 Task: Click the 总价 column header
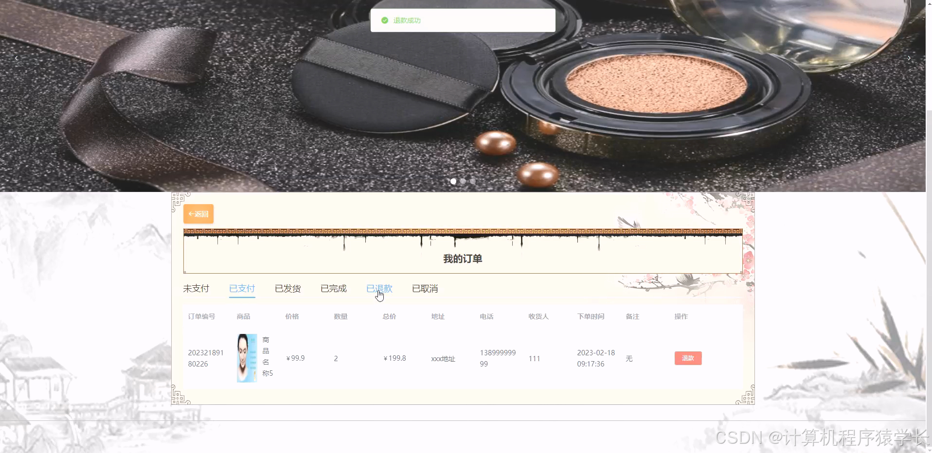tap(390, 316)
